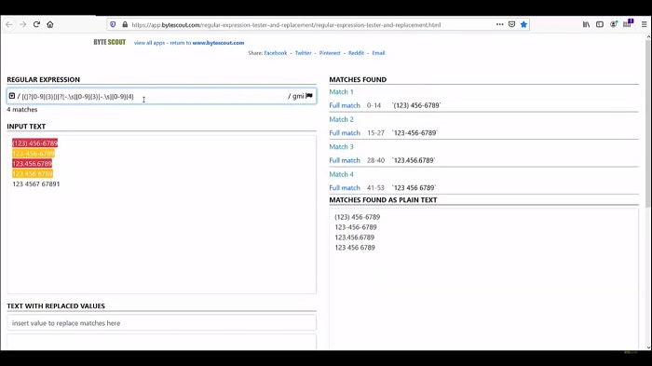Screen dimensions: 652x366
Task: Open tracking protection shield in address bar
Action: tap(113, 24)
